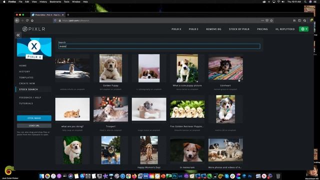Select the Golden Puppy thumbnail
The image size is (320, 180).
click(x=110, y=68)
